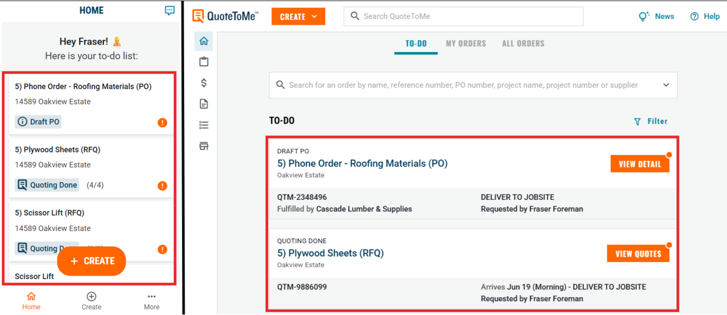727x315 pixels.
Task: Click the alert icon on the Scissor Lift (RFQ) mobile card
Action: point(162,249)
